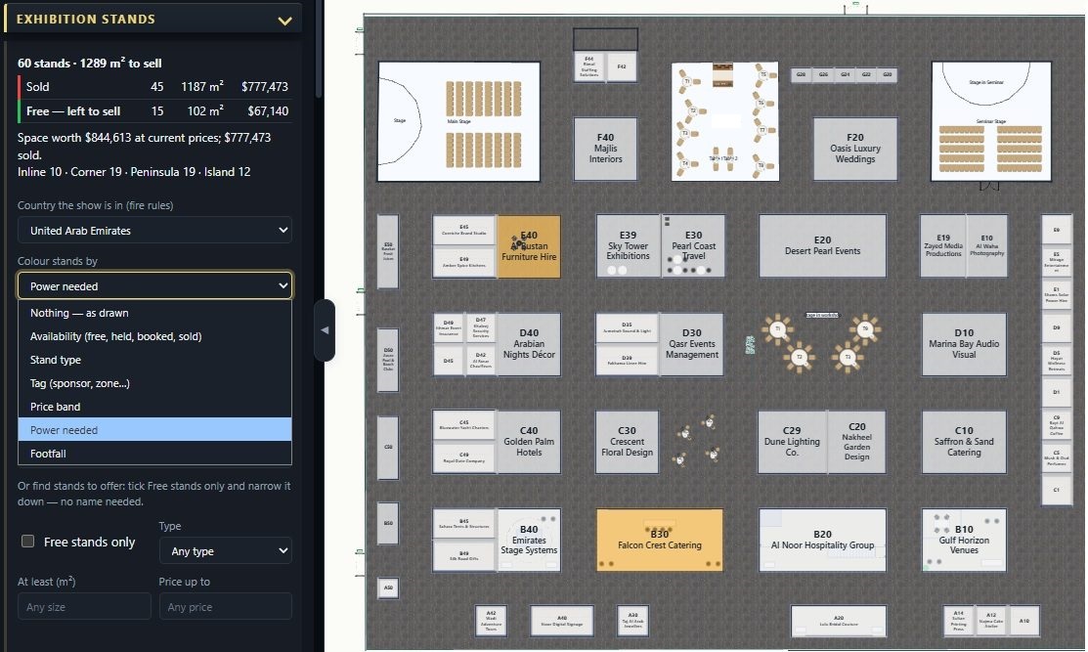
Task: Select stand E20 Desert Pearl Events
Action: coord(822,245)
